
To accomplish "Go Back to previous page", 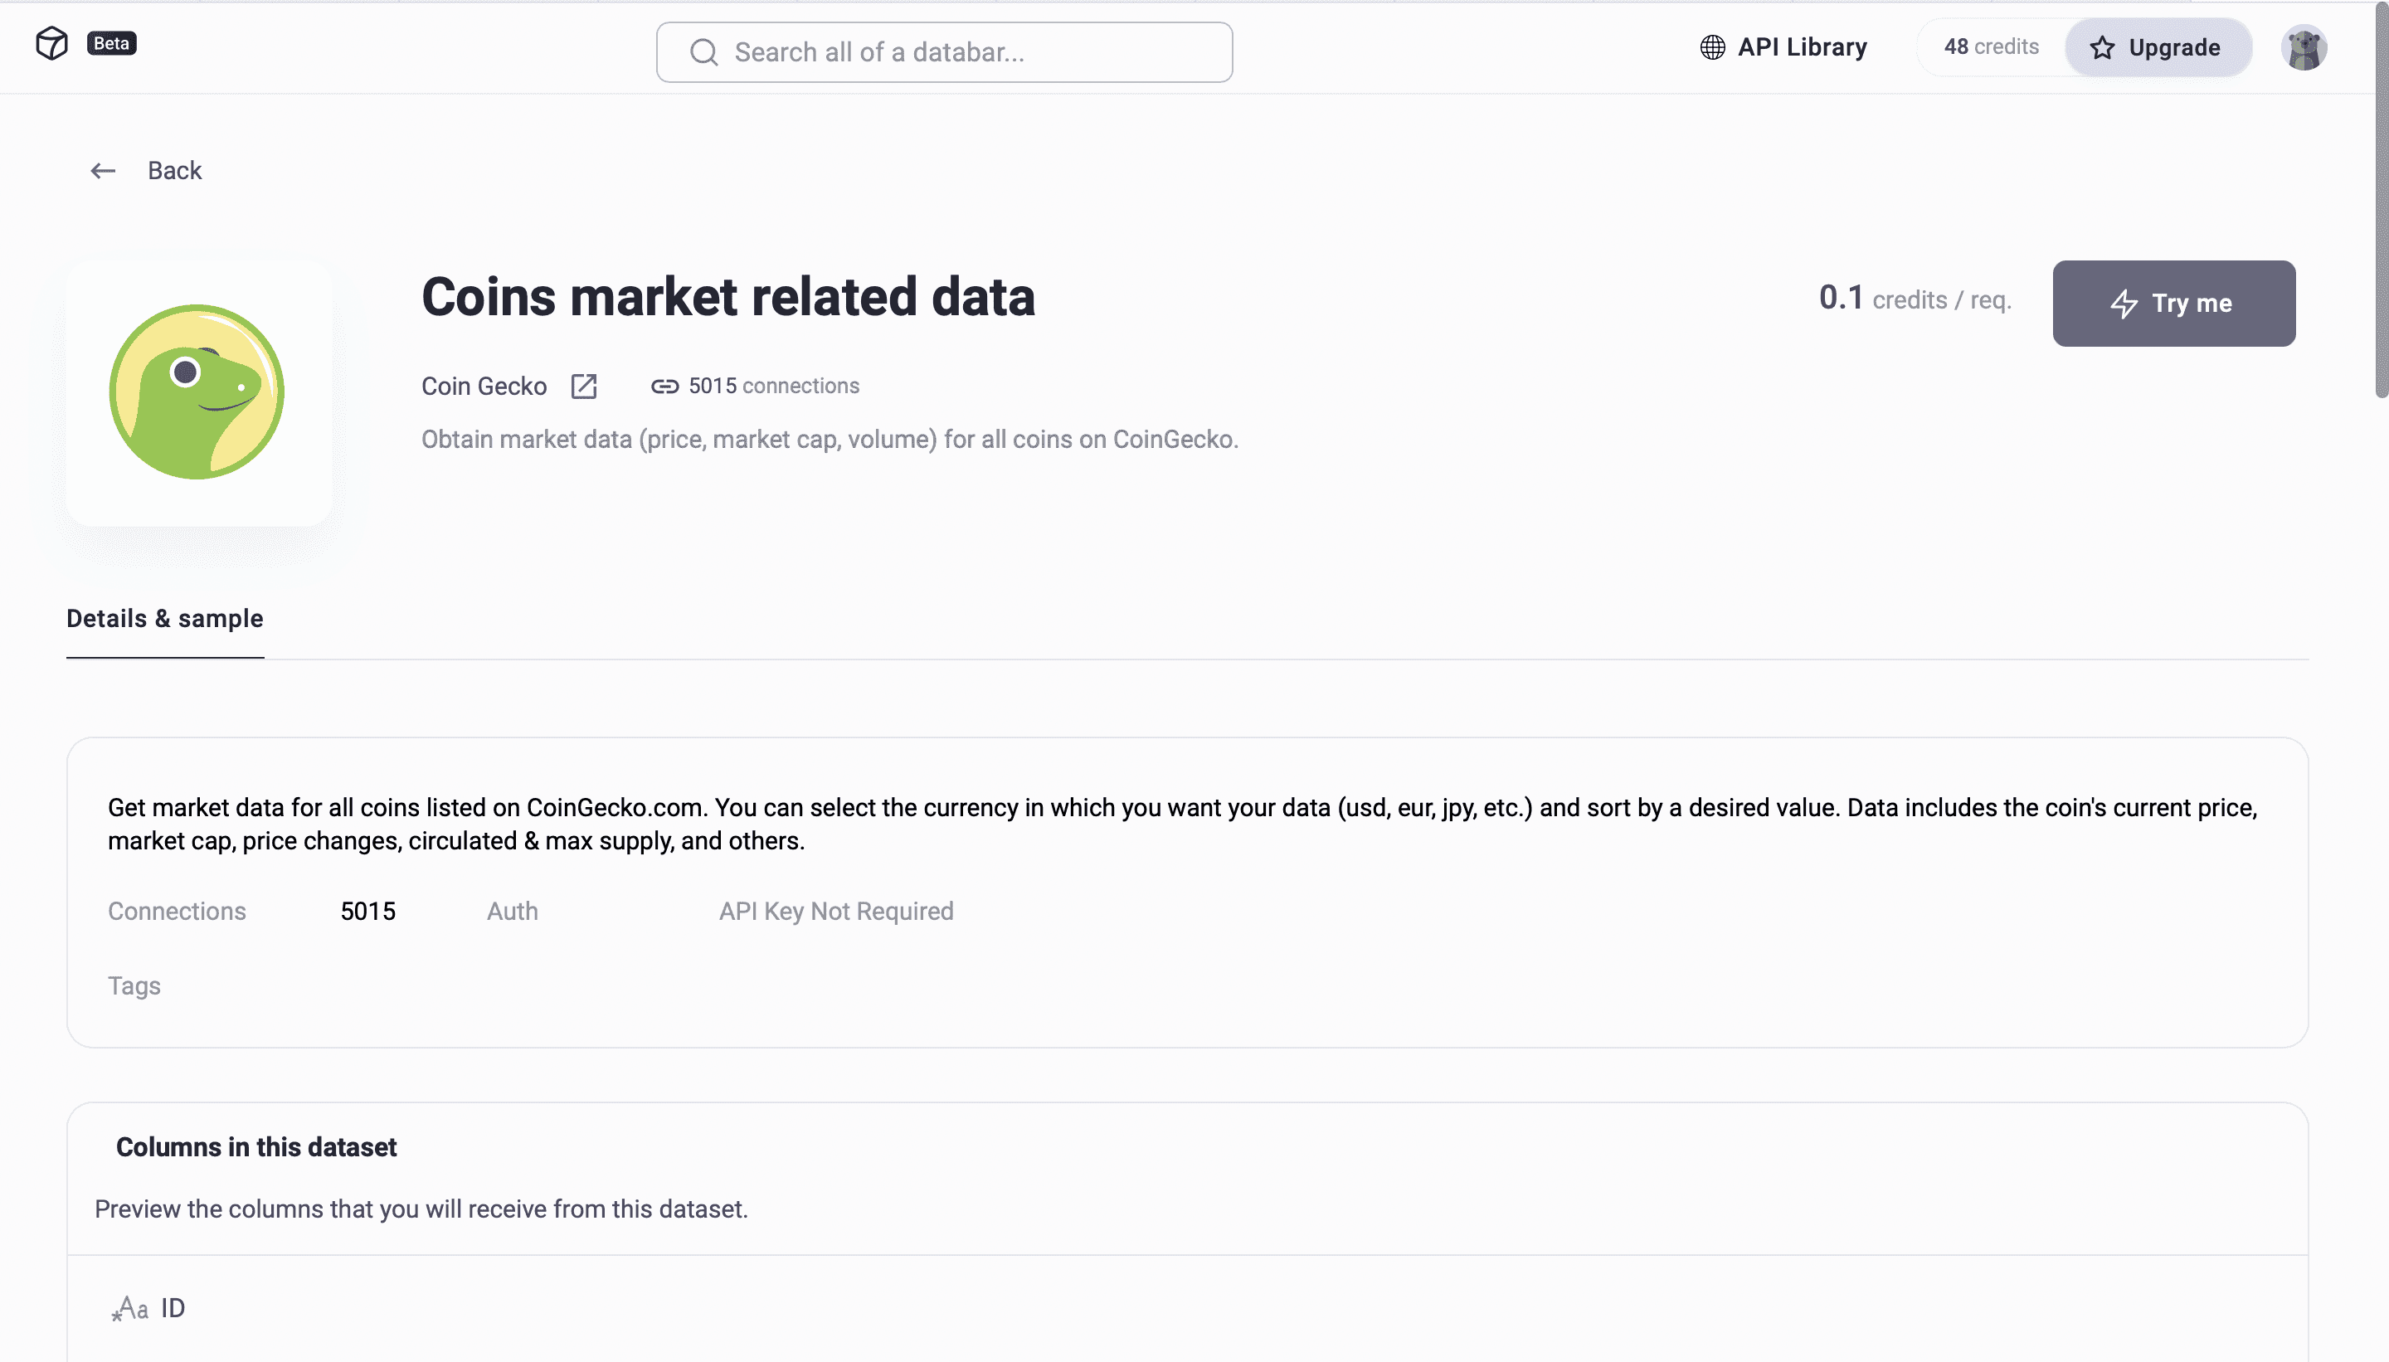I will (174, 170).
